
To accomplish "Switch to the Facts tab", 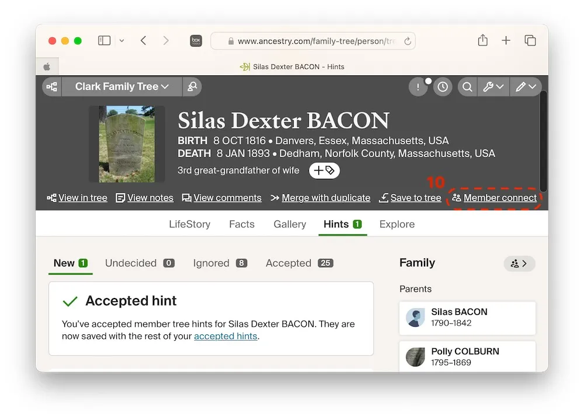I will (242, 224).
